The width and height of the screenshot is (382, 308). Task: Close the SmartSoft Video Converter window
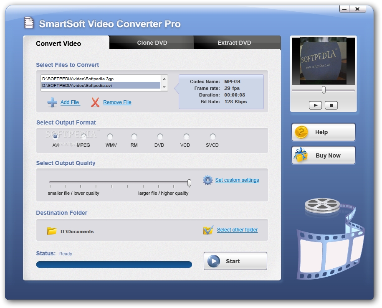pyautogui.click(x=357, y=9)
